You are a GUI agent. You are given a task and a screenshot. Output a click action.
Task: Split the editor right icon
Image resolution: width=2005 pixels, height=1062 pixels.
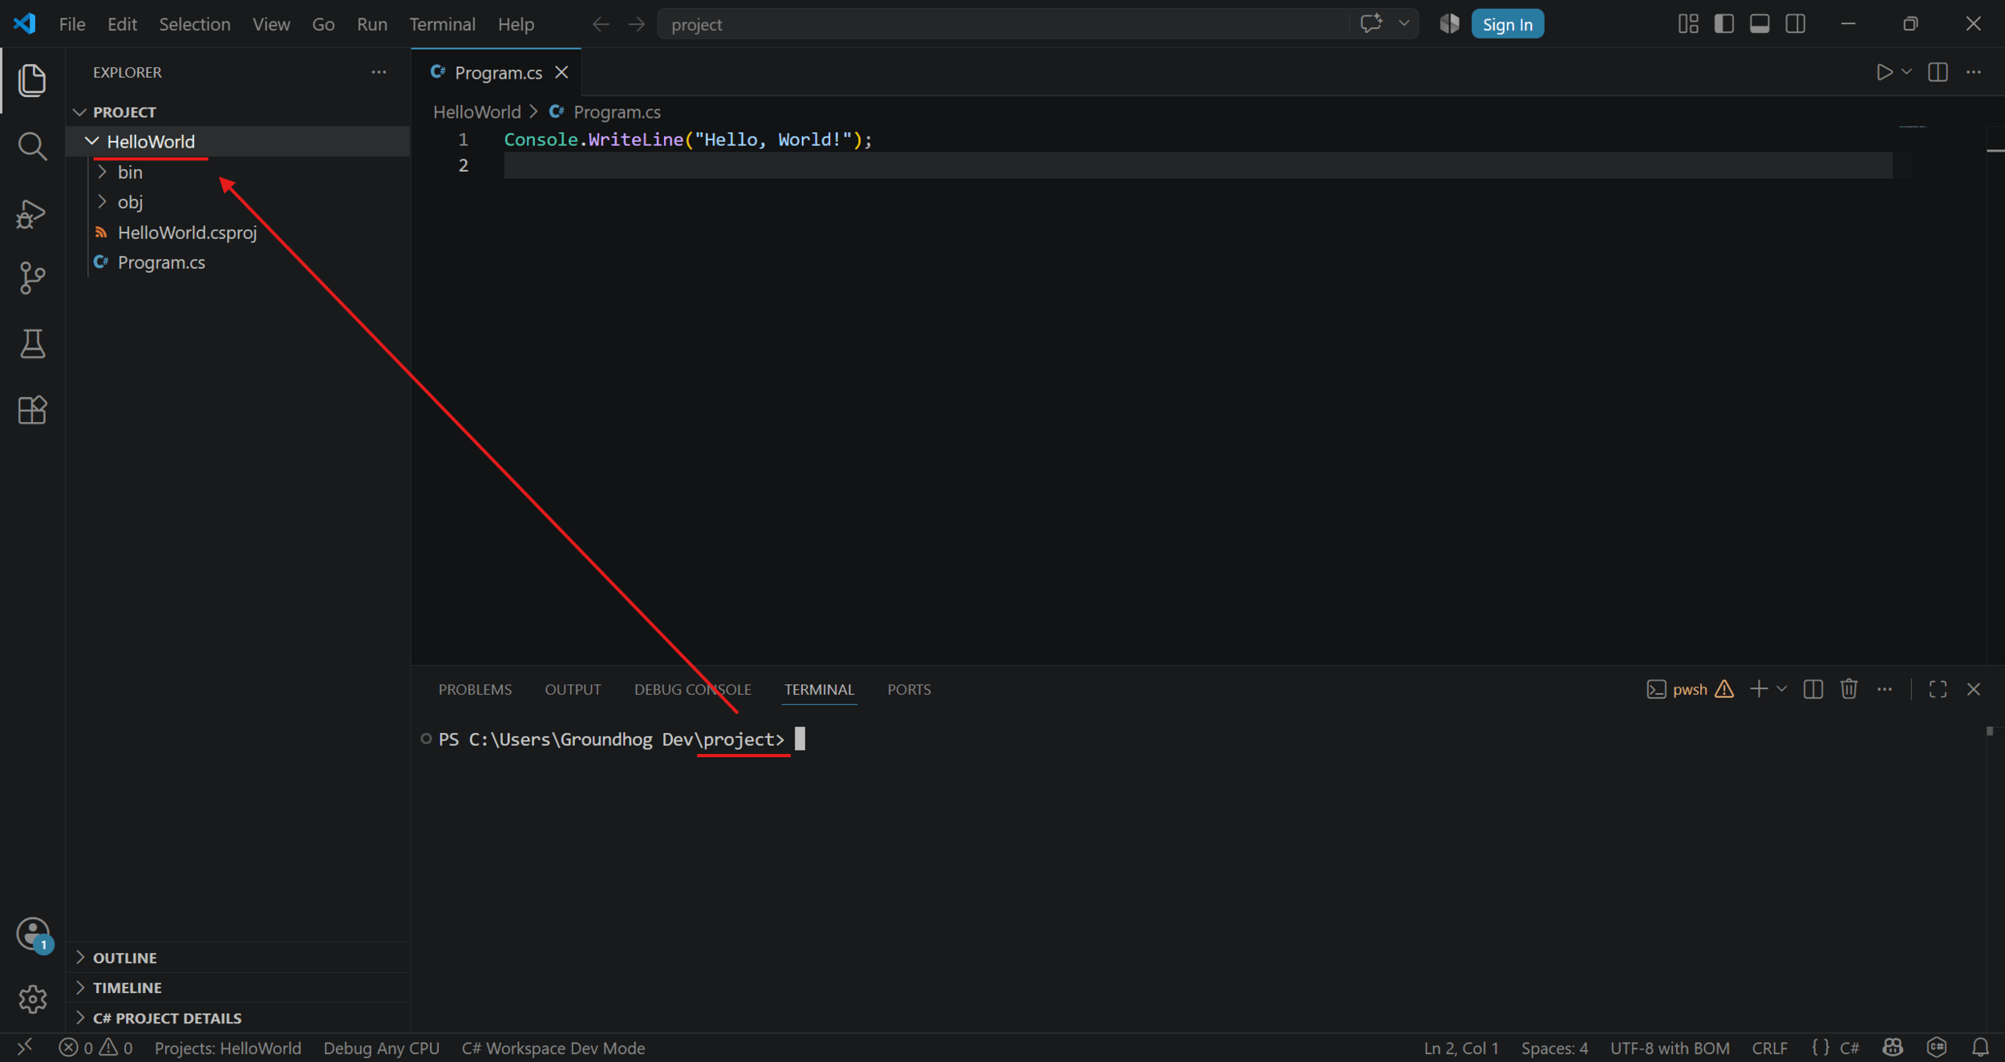click(x=1938, y=72)
